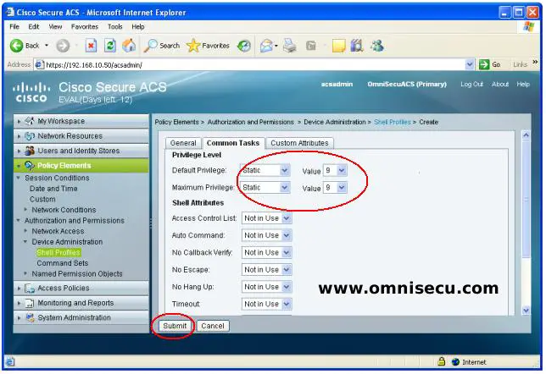Click the Mail envelope icon
This screenshot has height=374, width=546.
tap(266, 46)
